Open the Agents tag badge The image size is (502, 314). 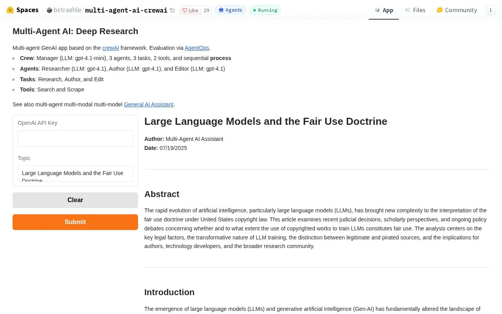(230, 10)
